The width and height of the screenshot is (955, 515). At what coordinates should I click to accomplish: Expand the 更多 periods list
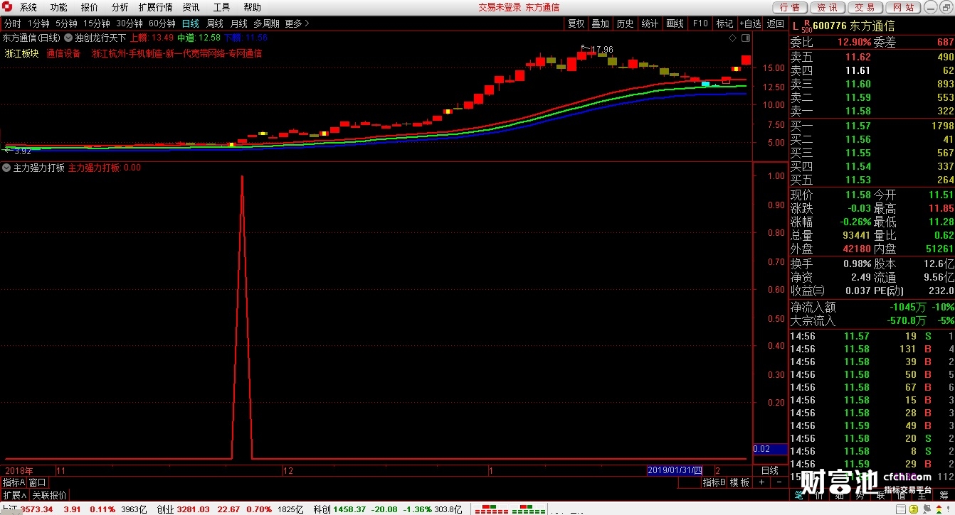[x=297, y=23]
